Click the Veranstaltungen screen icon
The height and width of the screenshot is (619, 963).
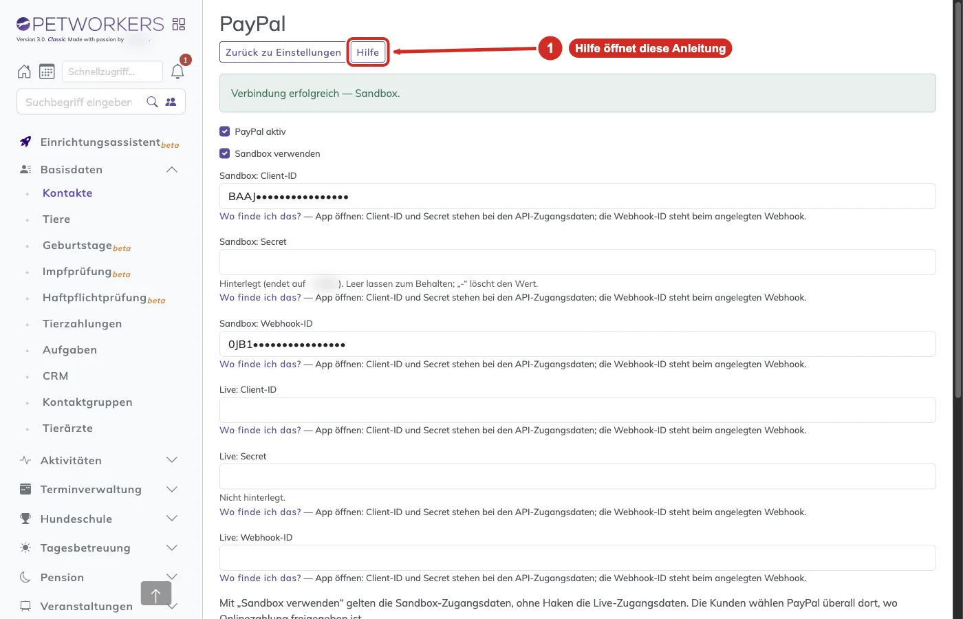click(x=25, y=606)
